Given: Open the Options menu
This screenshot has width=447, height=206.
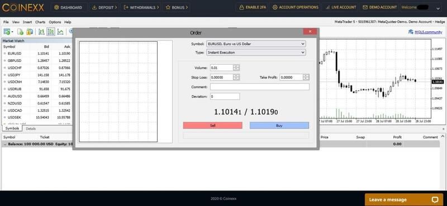Looking at the screenshot, I should [x=55, y=22].
